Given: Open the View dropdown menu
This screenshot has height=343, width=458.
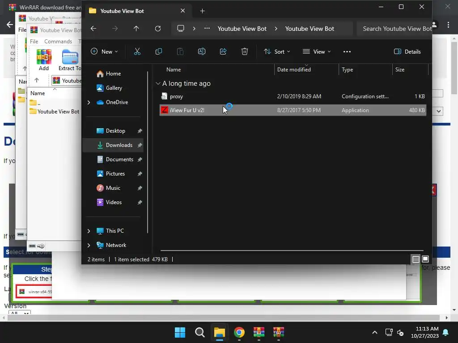Looking at the screenshot, I should [x=317, y=52].
